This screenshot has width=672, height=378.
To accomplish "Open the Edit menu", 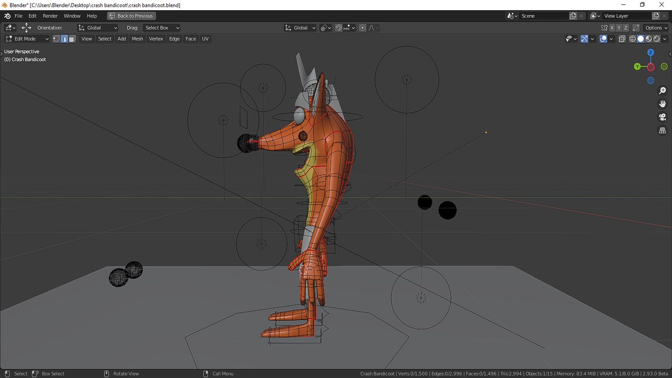I will tap(33, 16).
